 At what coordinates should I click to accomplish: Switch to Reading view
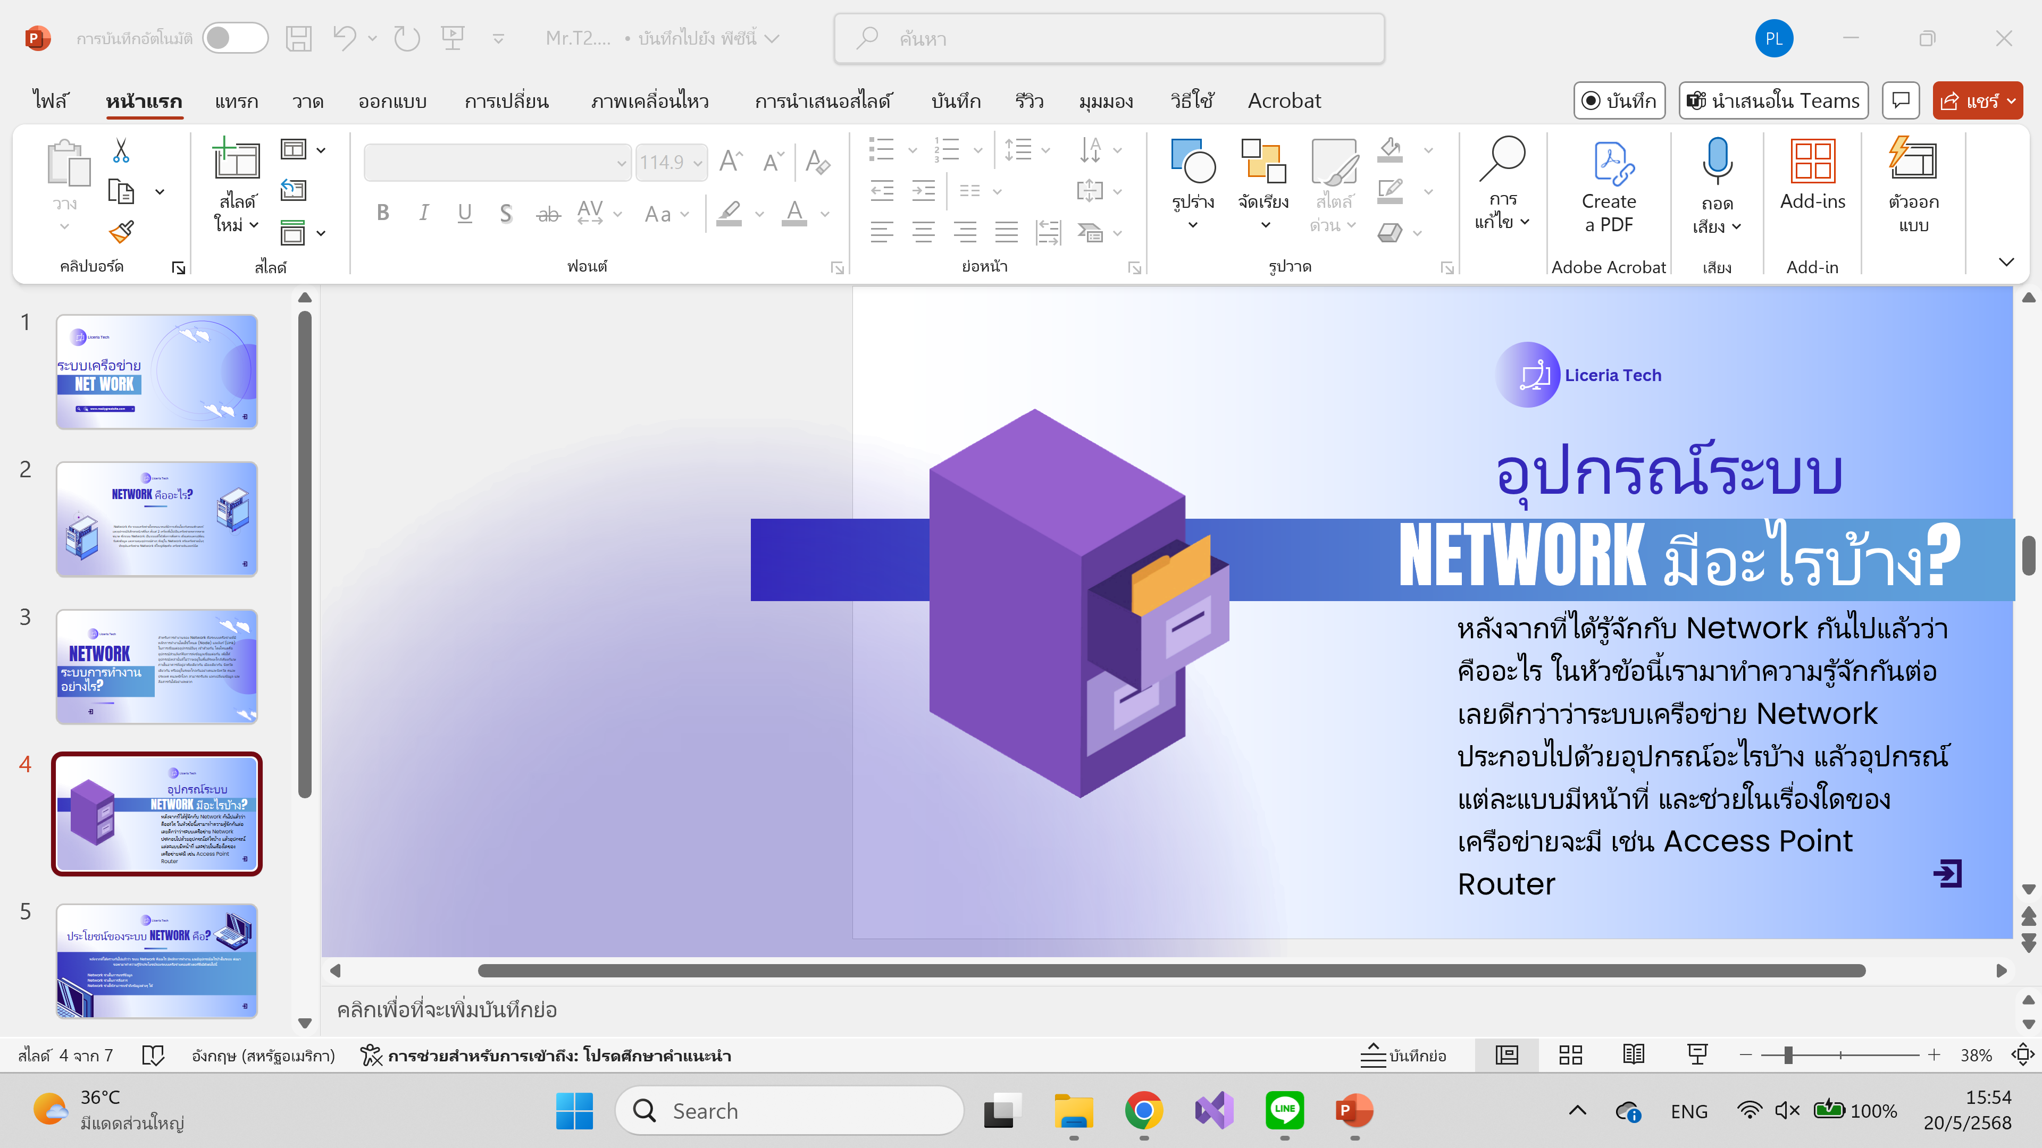click(1633, 1054)
